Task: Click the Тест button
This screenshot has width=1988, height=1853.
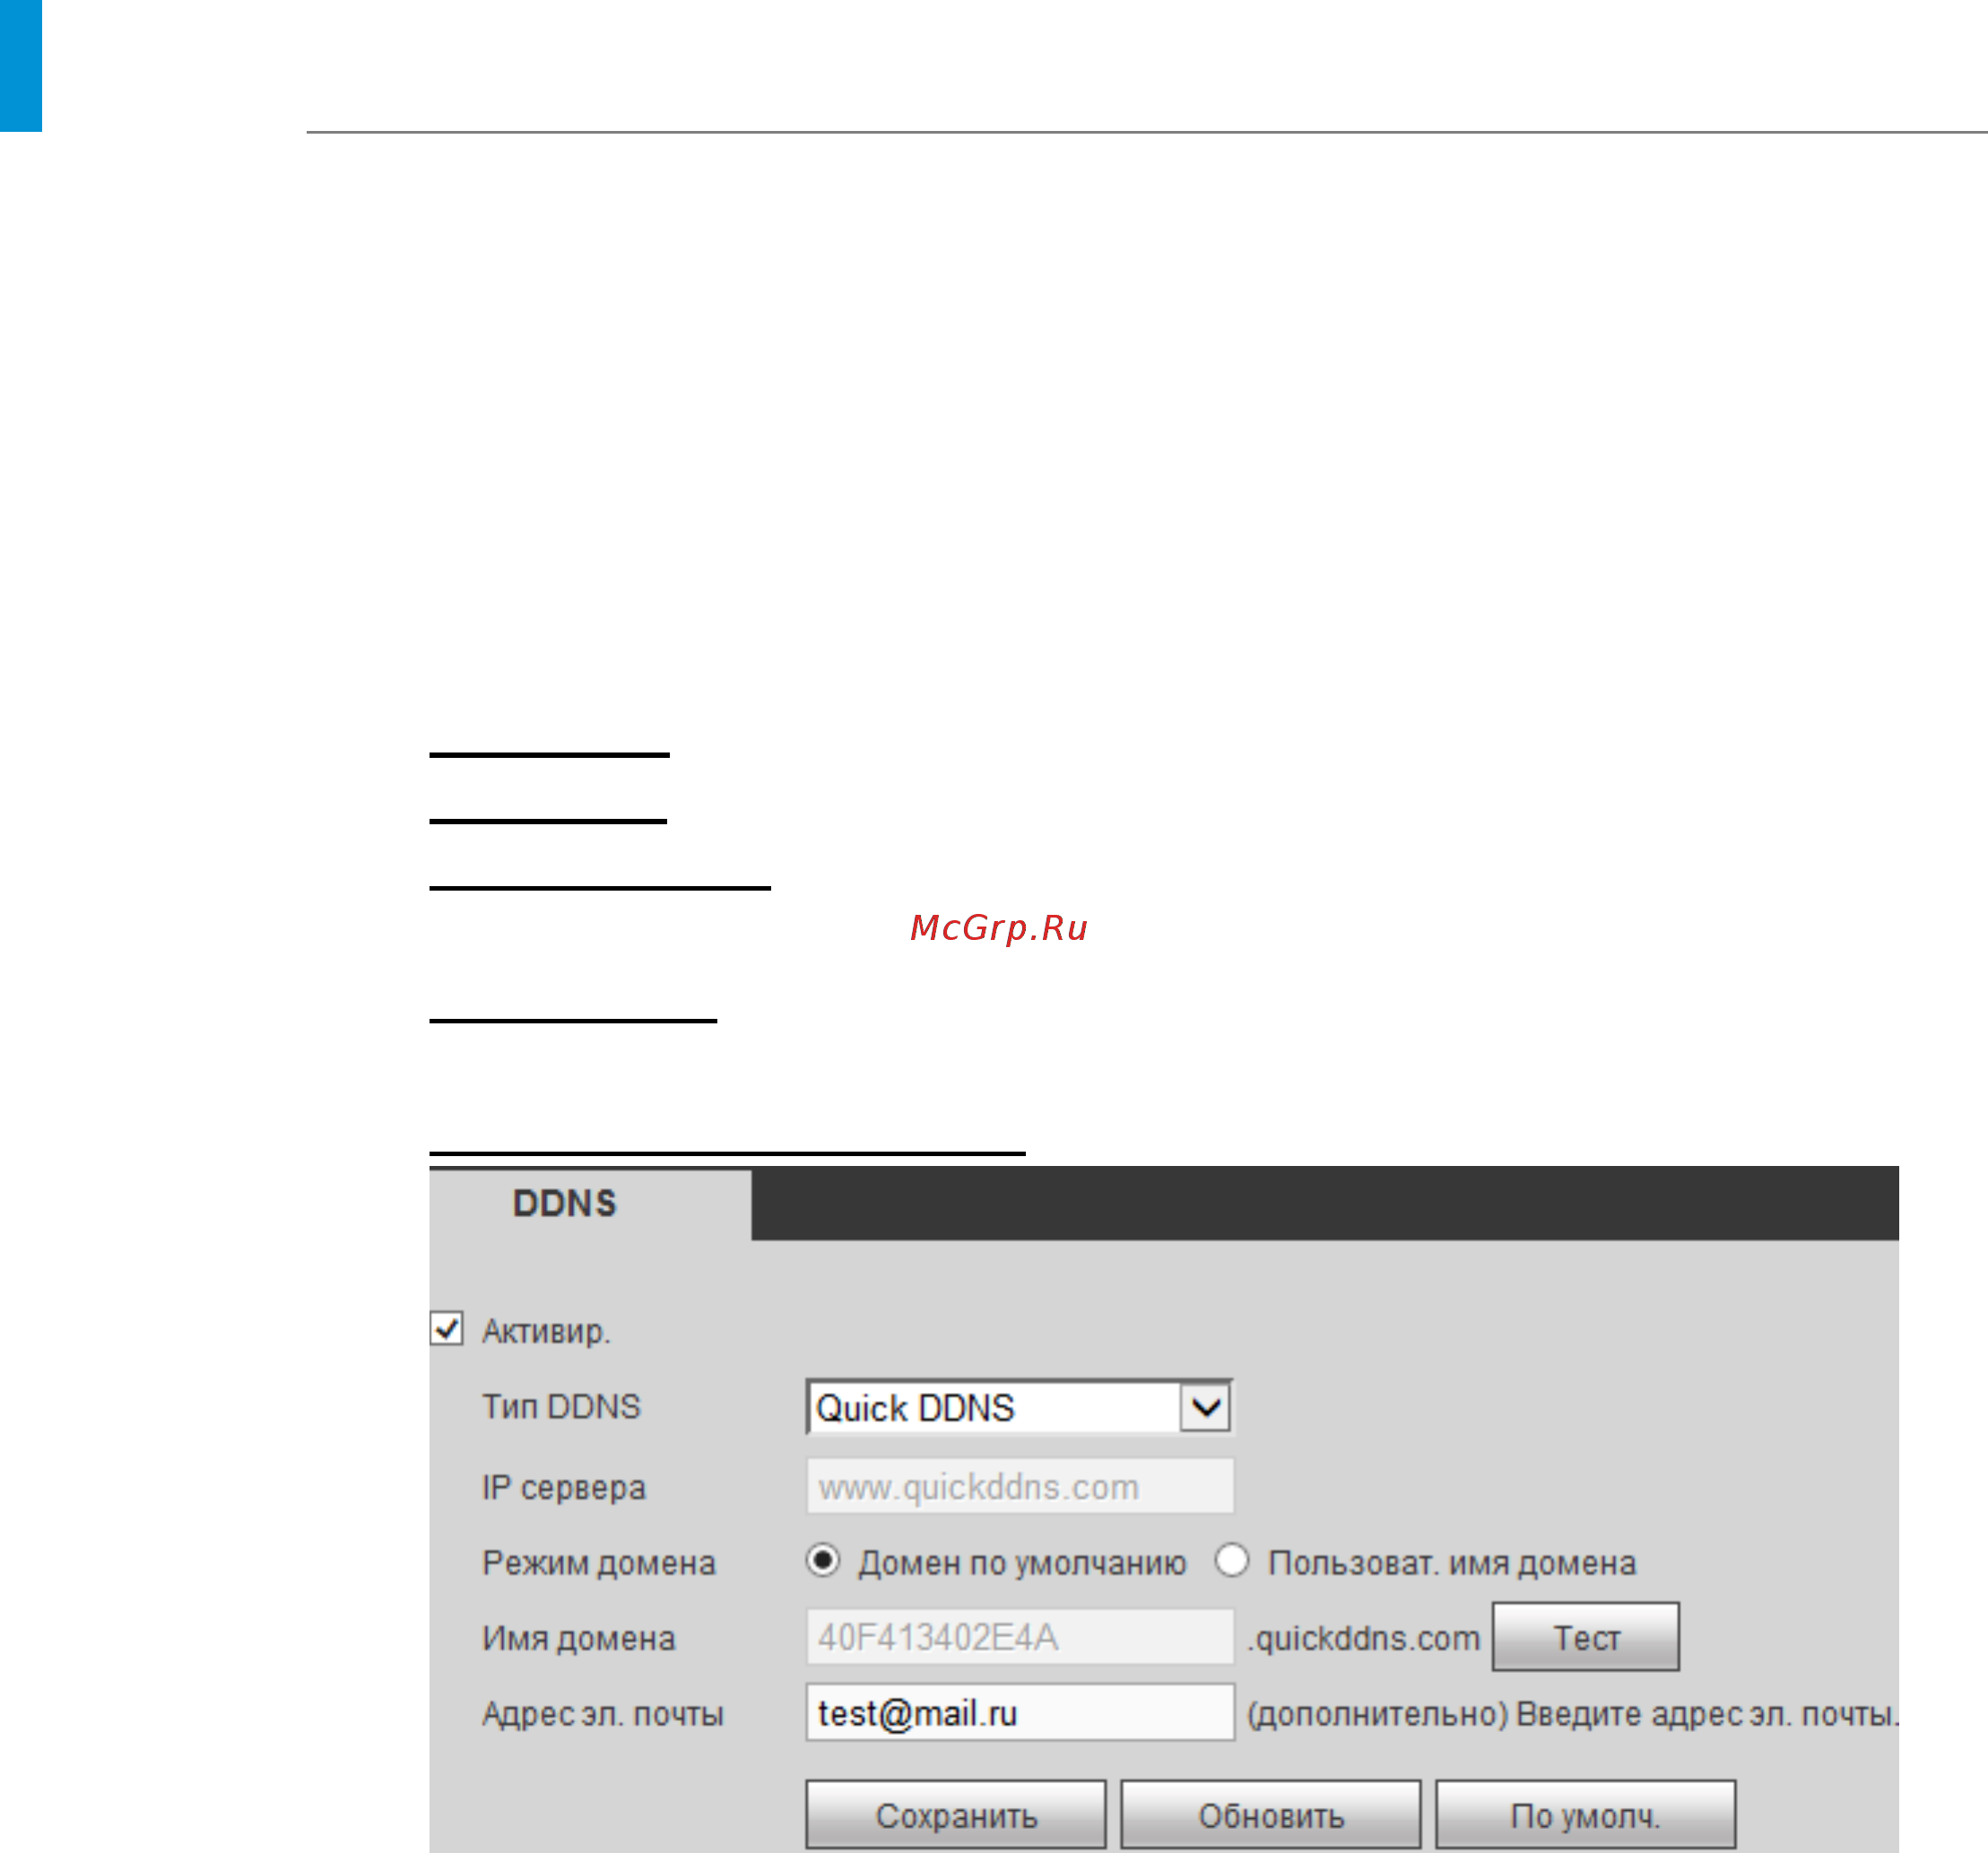Action: pos(1586,1638)
